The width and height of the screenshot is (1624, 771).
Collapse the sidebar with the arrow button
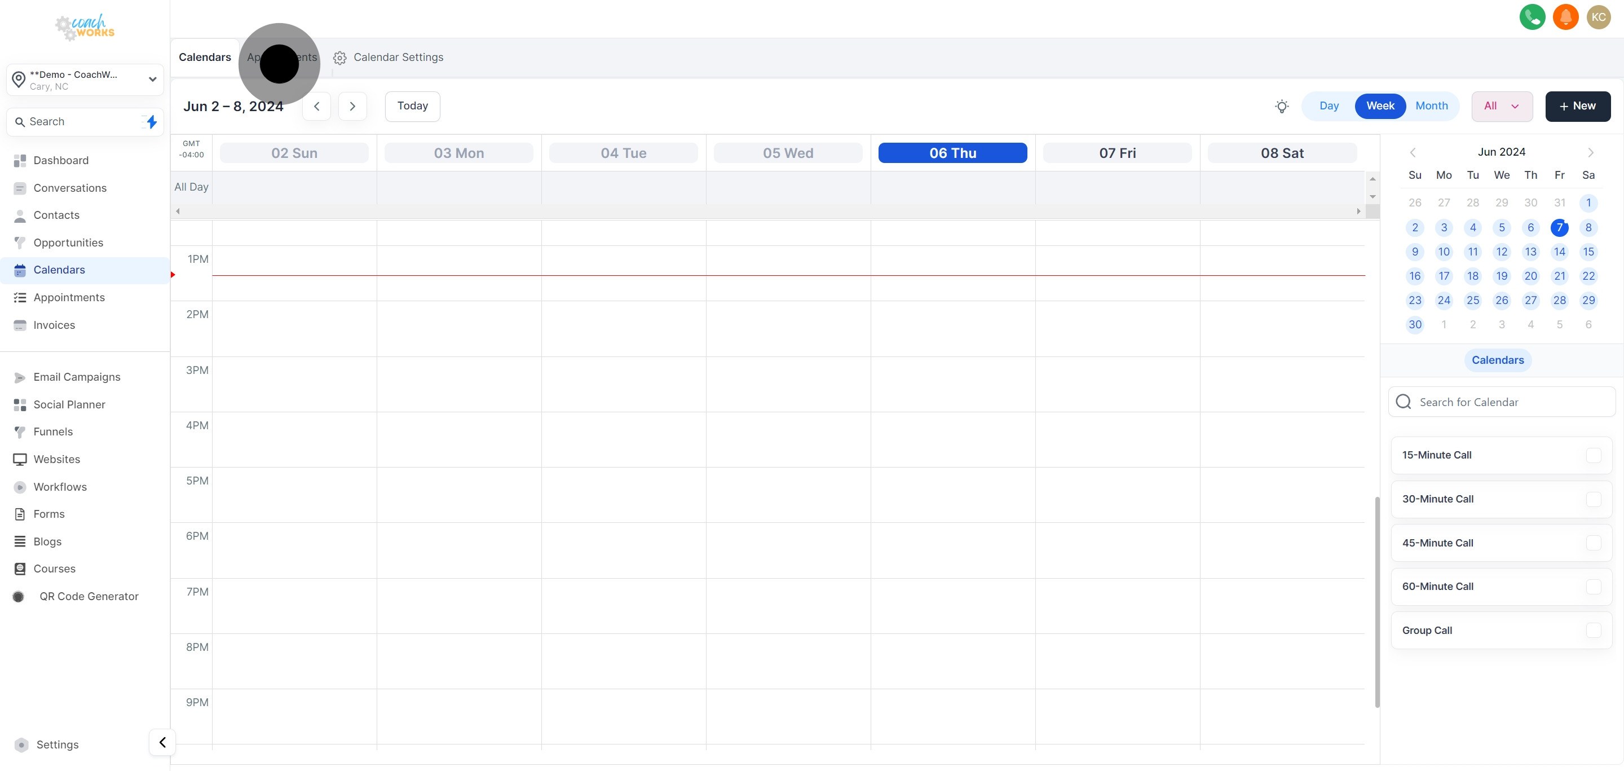(x=162, y=743)
